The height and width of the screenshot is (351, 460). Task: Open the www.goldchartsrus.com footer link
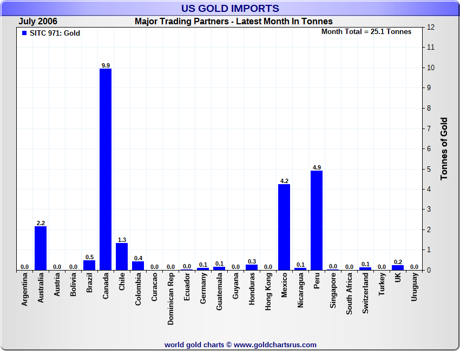point(275,345)
